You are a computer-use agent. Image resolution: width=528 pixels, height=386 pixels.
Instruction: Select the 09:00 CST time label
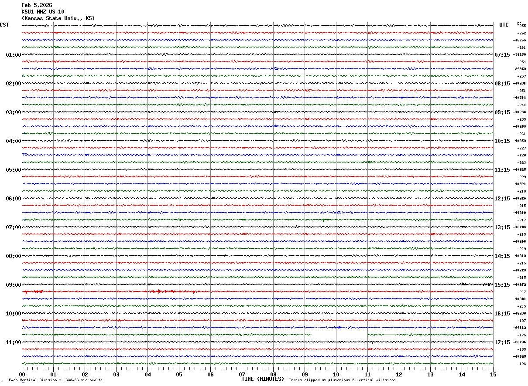point(13,285)
